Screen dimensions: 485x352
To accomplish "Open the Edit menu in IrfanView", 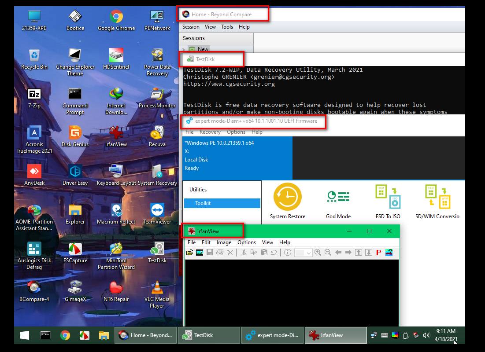I will (x=206, y=242).
